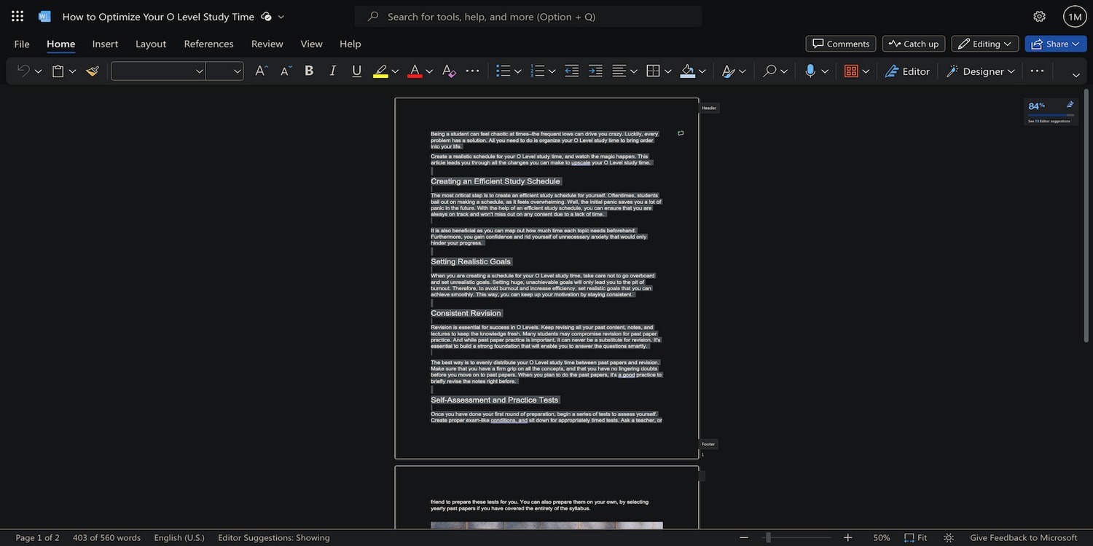Click the search box for tools and help
The height and width of the screenshot is (546, 1093).
pyautogui.click(x=528, y=16)
